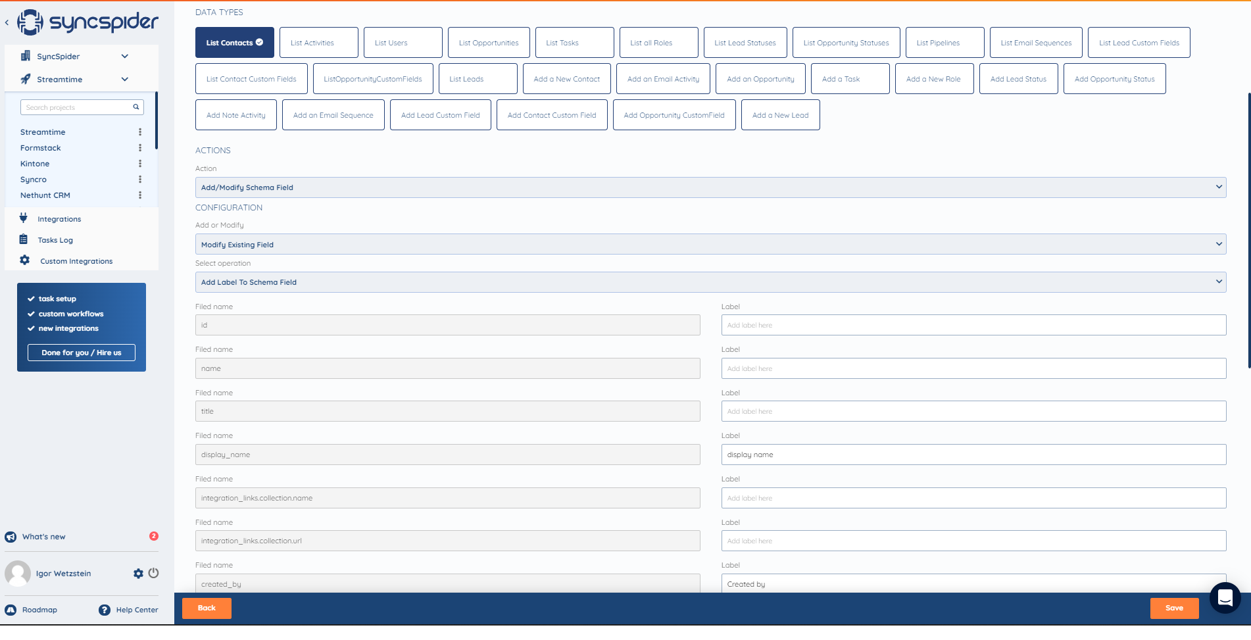Click the Label field for name
The image size is (1251, 640).
[973, 368]
